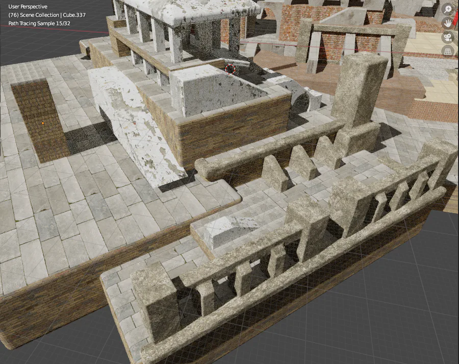Switch perspective/orthographic with grid icon
This screenshot has height=364, width=459.
[x=448, y=52]
